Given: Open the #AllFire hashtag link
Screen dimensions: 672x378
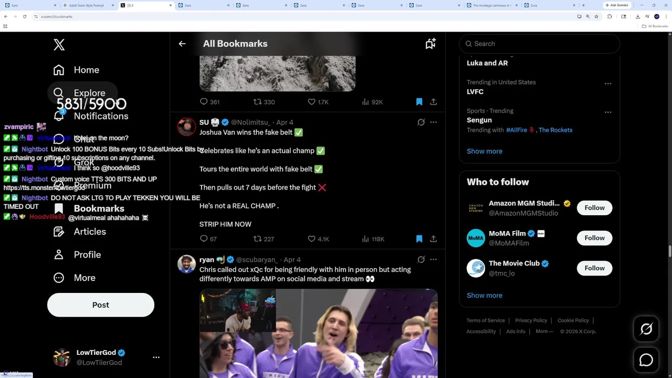Looking at the screenshot, I should tap(517, 130).
